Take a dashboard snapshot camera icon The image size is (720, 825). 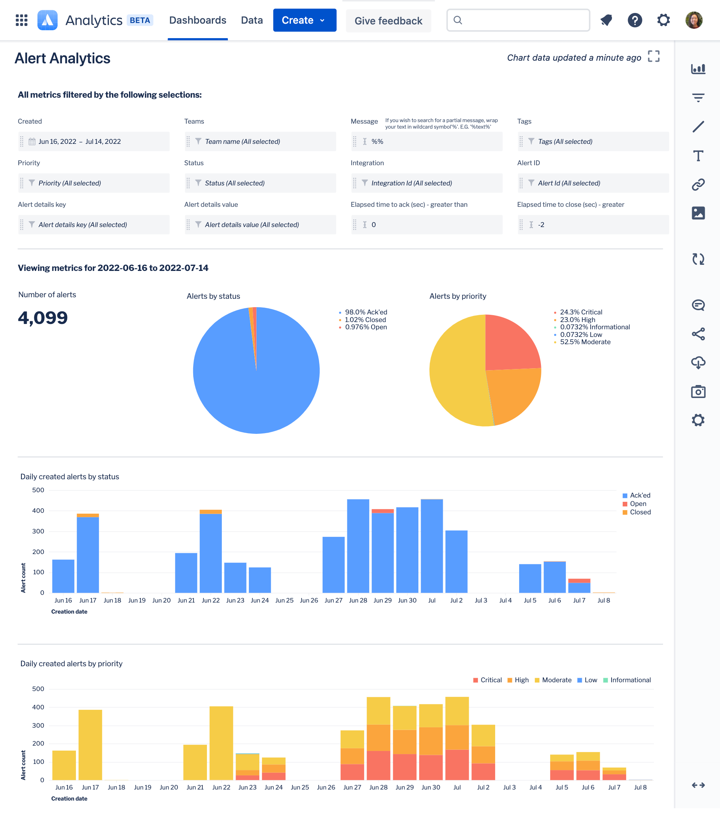(x=698, y=392)
